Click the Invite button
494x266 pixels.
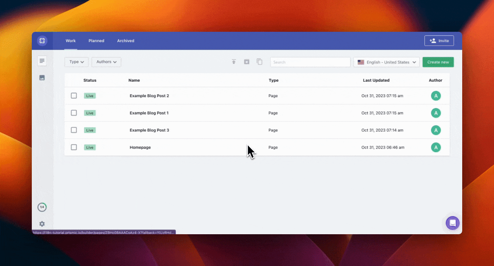pyautogui.click(x=439, y=41)
